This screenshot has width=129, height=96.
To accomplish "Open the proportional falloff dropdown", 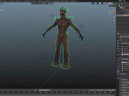I will click(52, 3).
